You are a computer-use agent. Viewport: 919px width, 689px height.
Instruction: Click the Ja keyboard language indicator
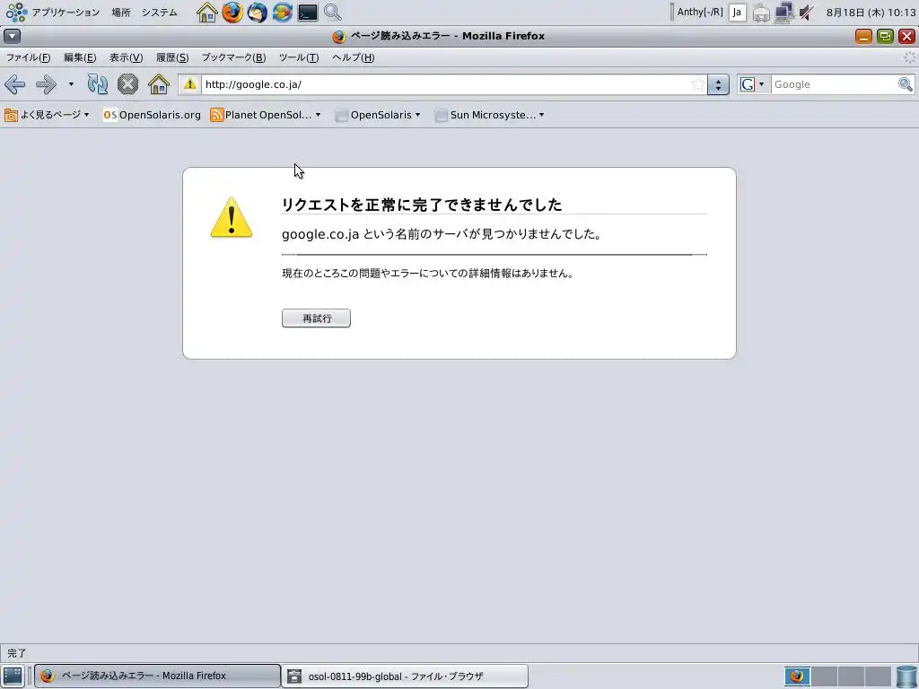click(738, 13)
